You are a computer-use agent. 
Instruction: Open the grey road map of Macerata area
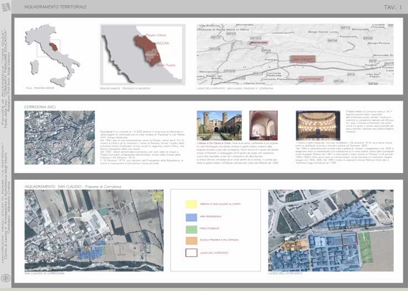pyautogui.click(x=295, y=54)
